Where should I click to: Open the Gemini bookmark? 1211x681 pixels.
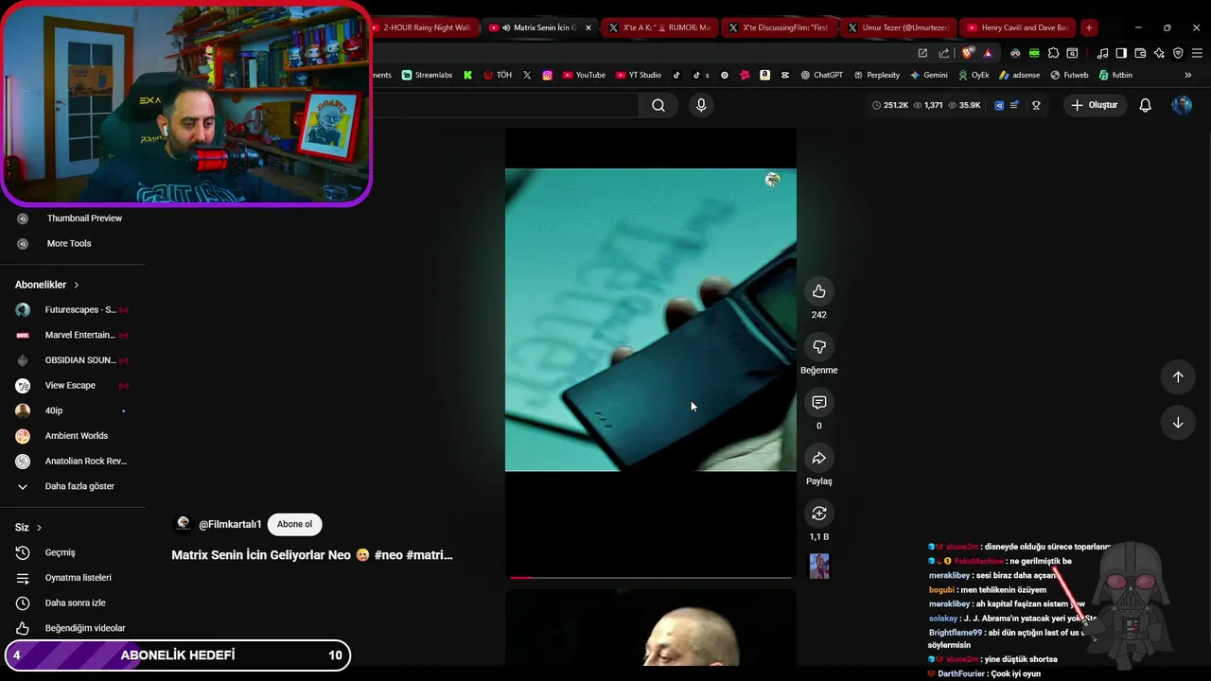(x=928, y=75)
